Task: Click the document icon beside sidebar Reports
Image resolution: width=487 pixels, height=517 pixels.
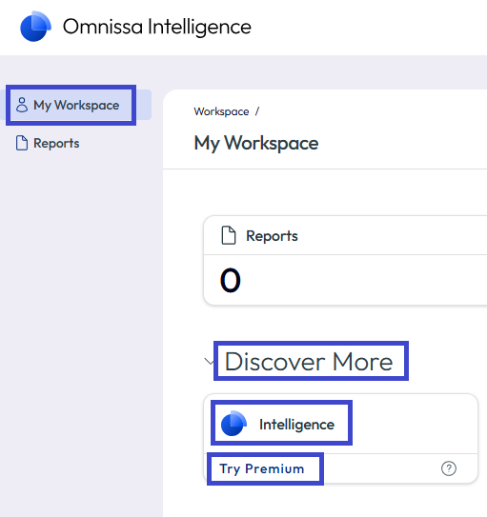Action: pos(22,143)
